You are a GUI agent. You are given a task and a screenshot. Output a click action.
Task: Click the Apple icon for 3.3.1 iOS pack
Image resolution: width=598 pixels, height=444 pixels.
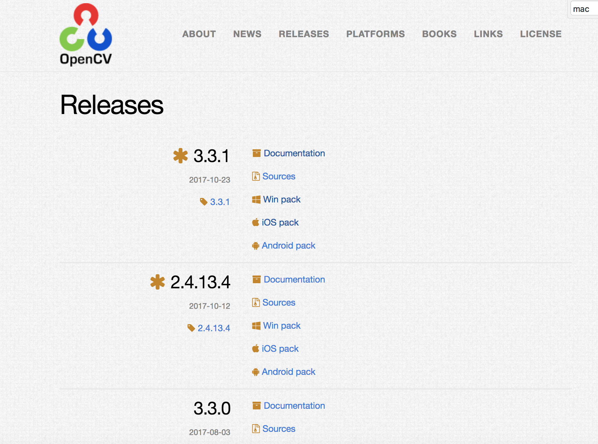coord(255,222)
